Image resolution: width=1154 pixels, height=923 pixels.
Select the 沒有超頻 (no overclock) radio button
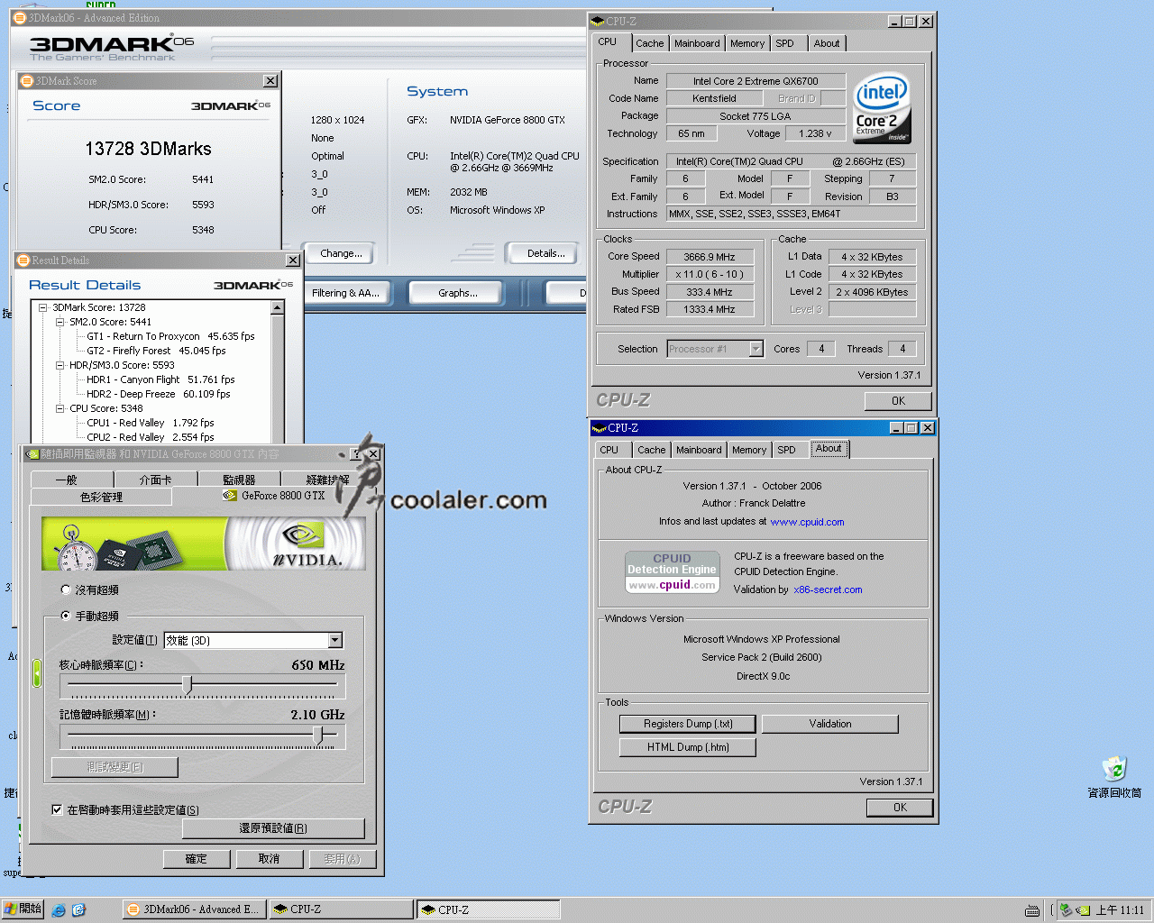click(65, 589)
